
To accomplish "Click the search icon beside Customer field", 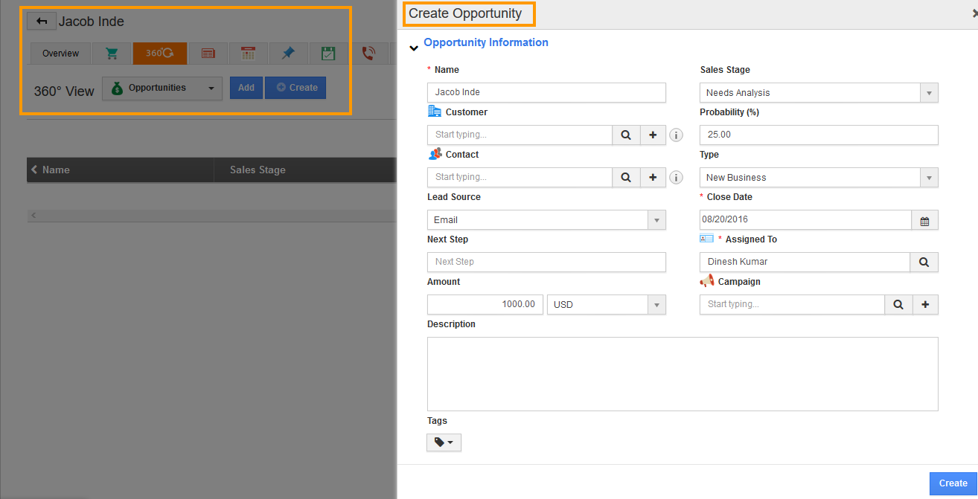I will [626, 135].
